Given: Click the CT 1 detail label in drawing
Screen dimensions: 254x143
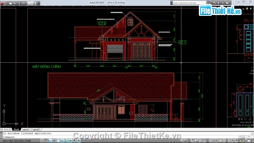Looking at the screenshot, I should (x=182, y=42).
